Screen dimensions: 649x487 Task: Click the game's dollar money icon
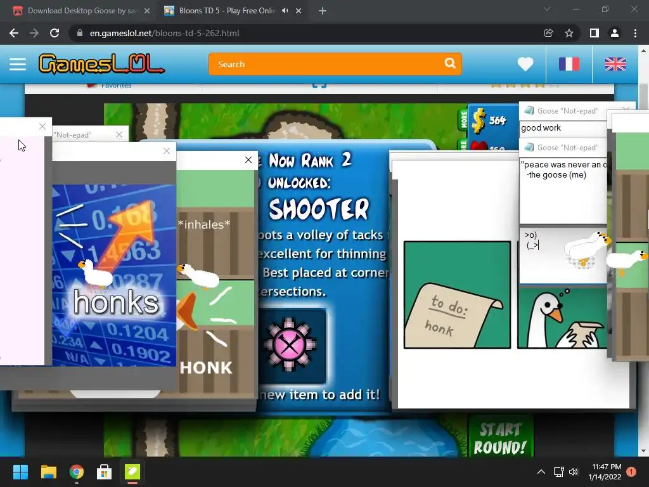[479, 120]
